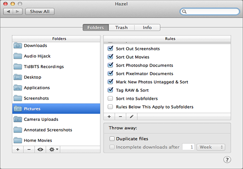Image resolution: width=243 pixels, height=169 pixels.
Task: Uncheck Mark New Photos Untagged & Sort
Action: (x=110, y=82)
